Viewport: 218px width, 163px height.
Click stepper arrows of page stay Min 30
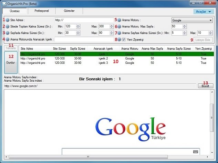click(x=78, y=33)
